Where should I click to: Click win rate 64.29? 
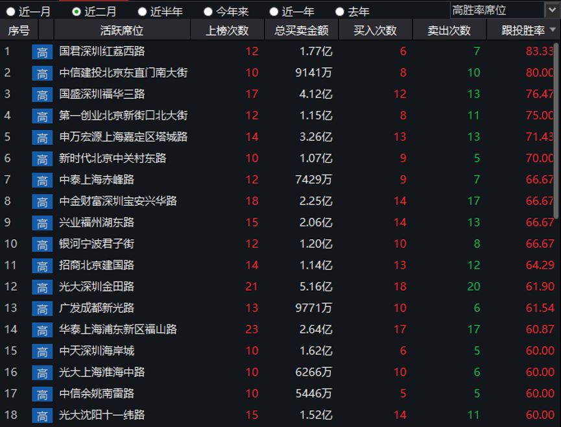pos(540,265)
